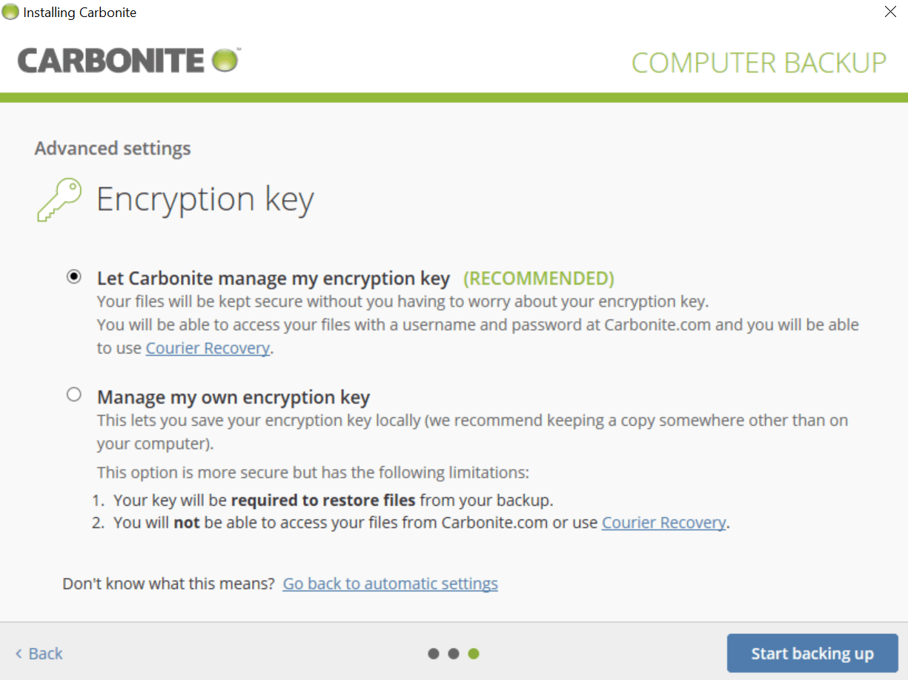Click the Installing Carbonite title bar
The height and width of the screenshot is (680, 908).
click(x=79, y=12)
